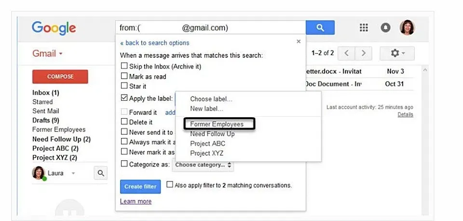Check Skip the Inbox (Archive it)
This screenshot has width=463, height=221.
click(124, 66)
